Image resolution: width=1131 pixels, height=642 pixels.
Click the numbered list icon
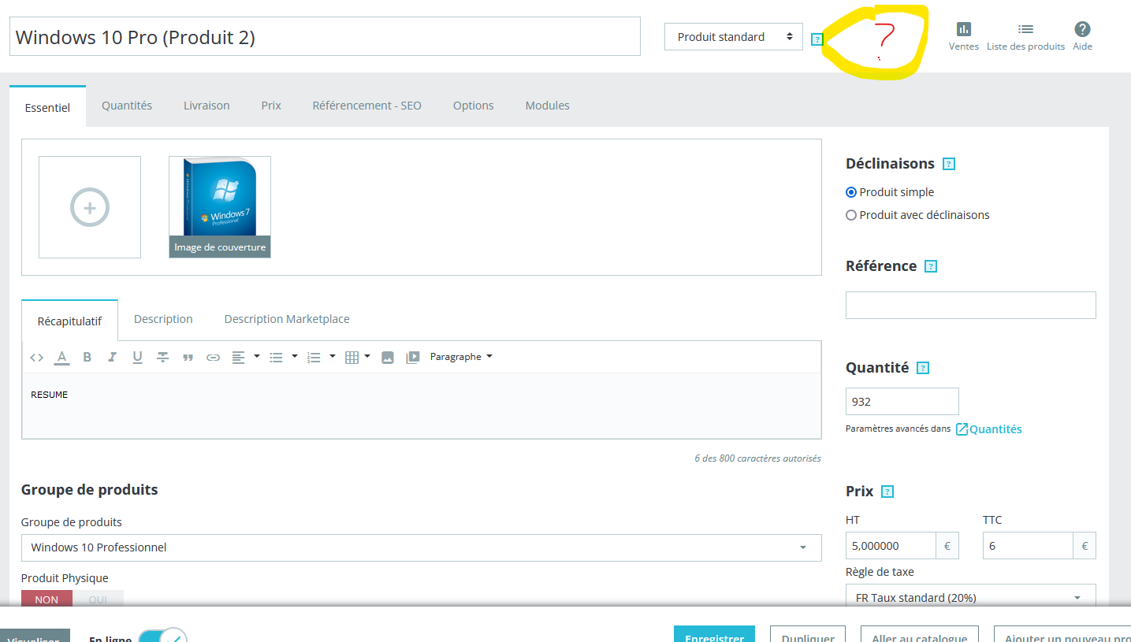click(314, 358)
